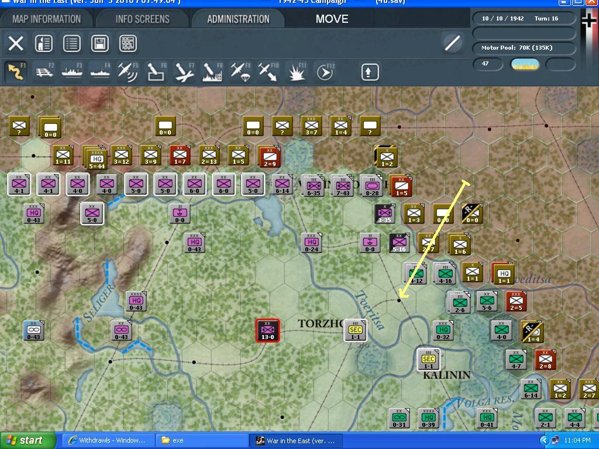Select the German regiment labeled 7-43
Image resolution: width=599 pixels, height=449 pixels.
click(343, 186)
